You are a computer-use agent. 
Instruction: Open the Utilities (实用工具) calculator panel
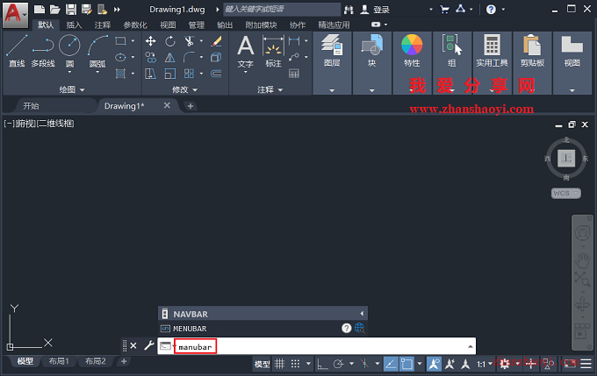point(492,63)
